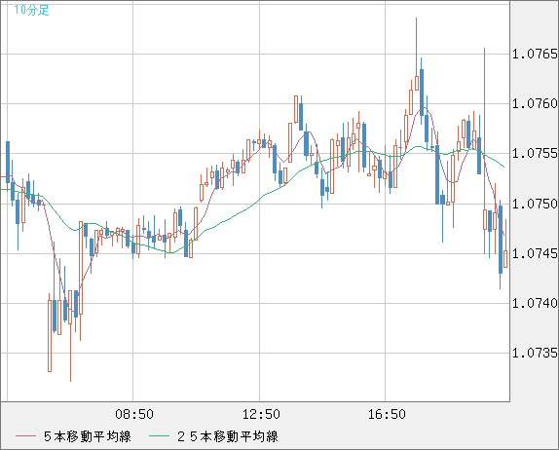
Task: Click the 12:50 time axis label
Action: (x=261, y=414)
